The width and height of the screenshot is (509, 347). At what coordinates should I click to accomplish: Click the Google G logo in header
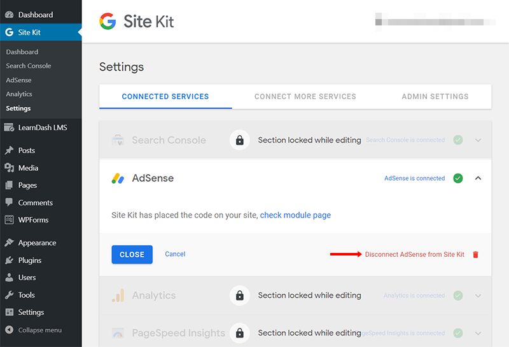click(108, 22)
